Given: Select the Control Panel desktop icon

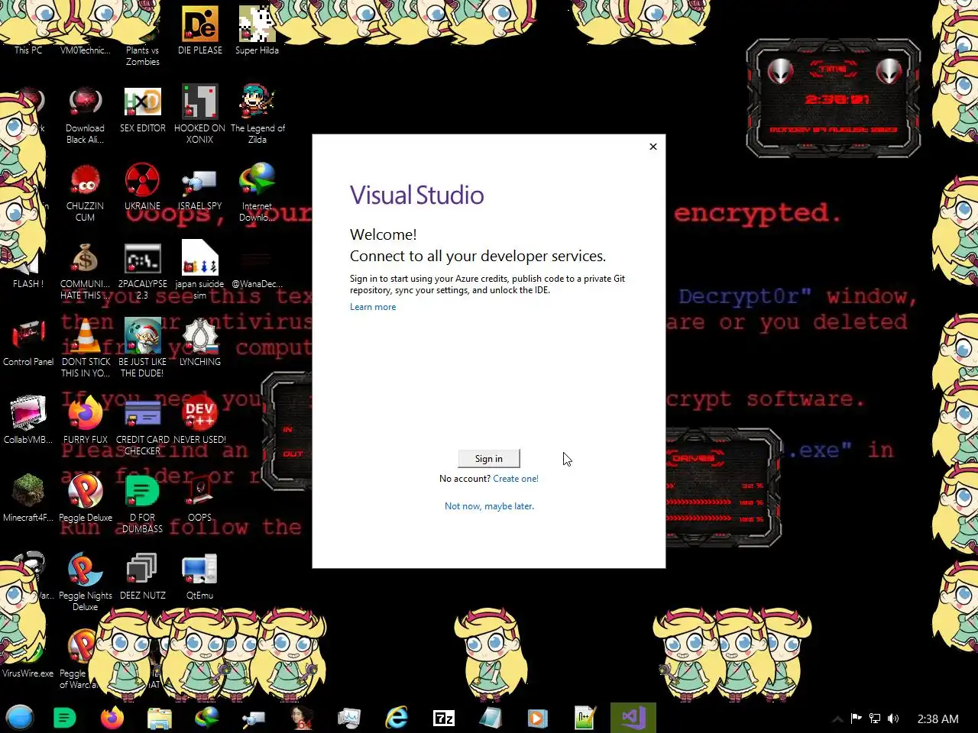Looking at the screenshot, I should point(28,342).
